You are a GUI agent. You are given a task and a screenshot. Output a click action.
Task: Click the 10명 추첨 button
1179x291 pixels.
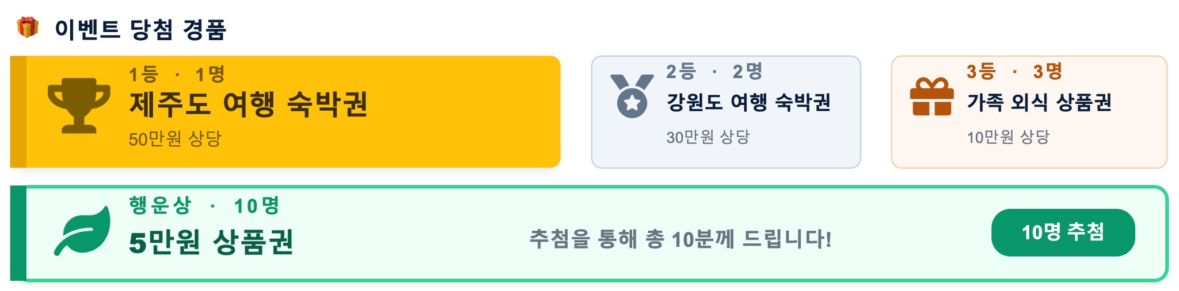(x=1063, y=232)
